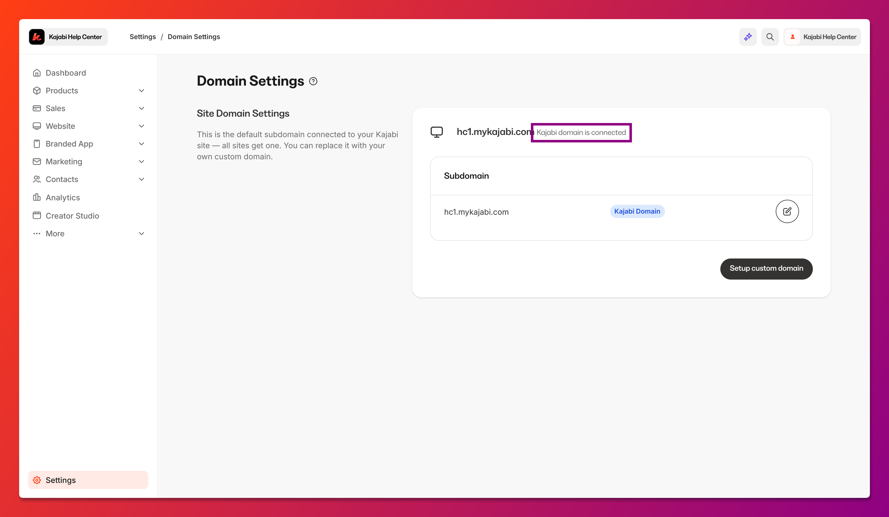Click the More ellipsis icon

[x=37, y=234]
